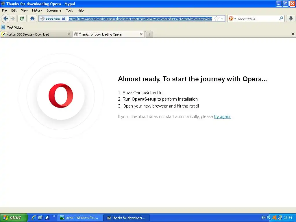Show URL history dropdown arrow in address bar
The image size is (296, 222).
[222, 18]
